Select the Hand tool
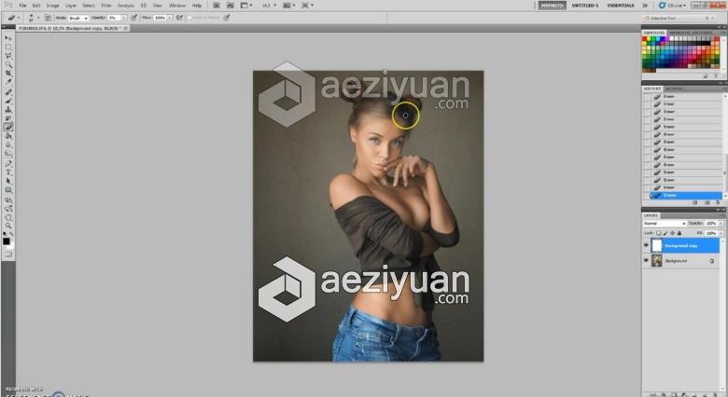Image resolution: width=728 pixels, height=397 pixels. point(8,217)
